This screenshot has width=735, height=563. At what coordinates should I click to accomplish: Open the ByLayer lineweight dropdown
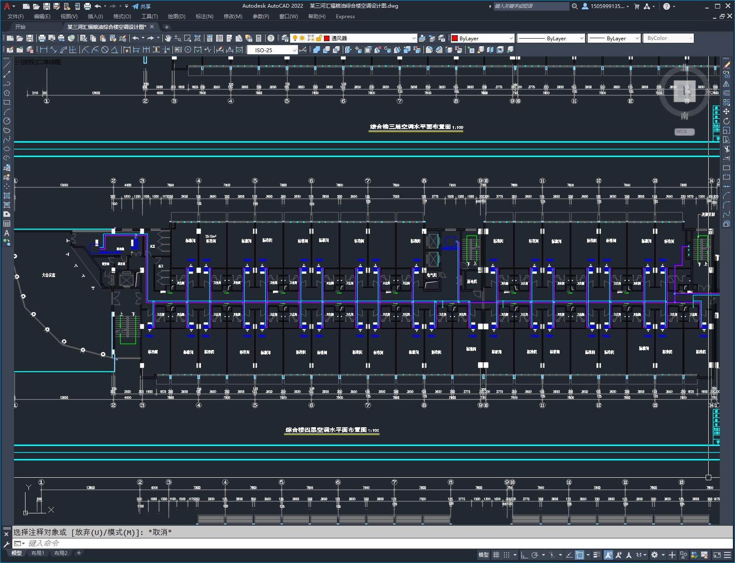point(614,38)
